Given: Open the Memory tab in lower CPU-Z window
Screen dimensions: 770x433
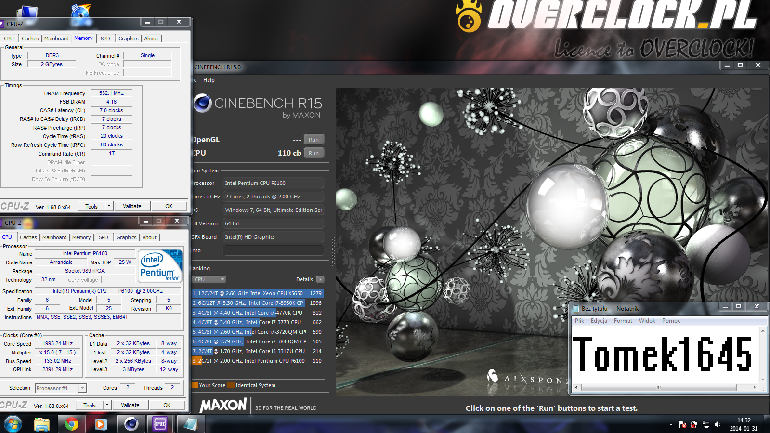Looking at the screenshot, I should click(81, 237).
